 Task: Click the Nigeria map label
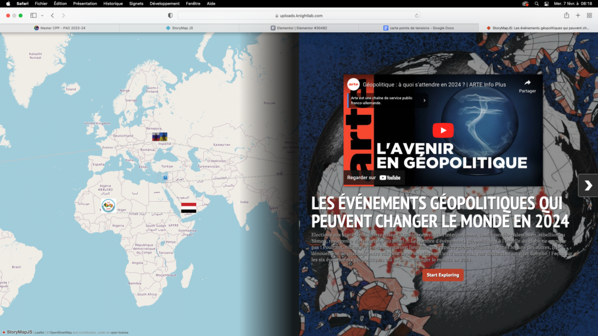[x=118, y=226]
